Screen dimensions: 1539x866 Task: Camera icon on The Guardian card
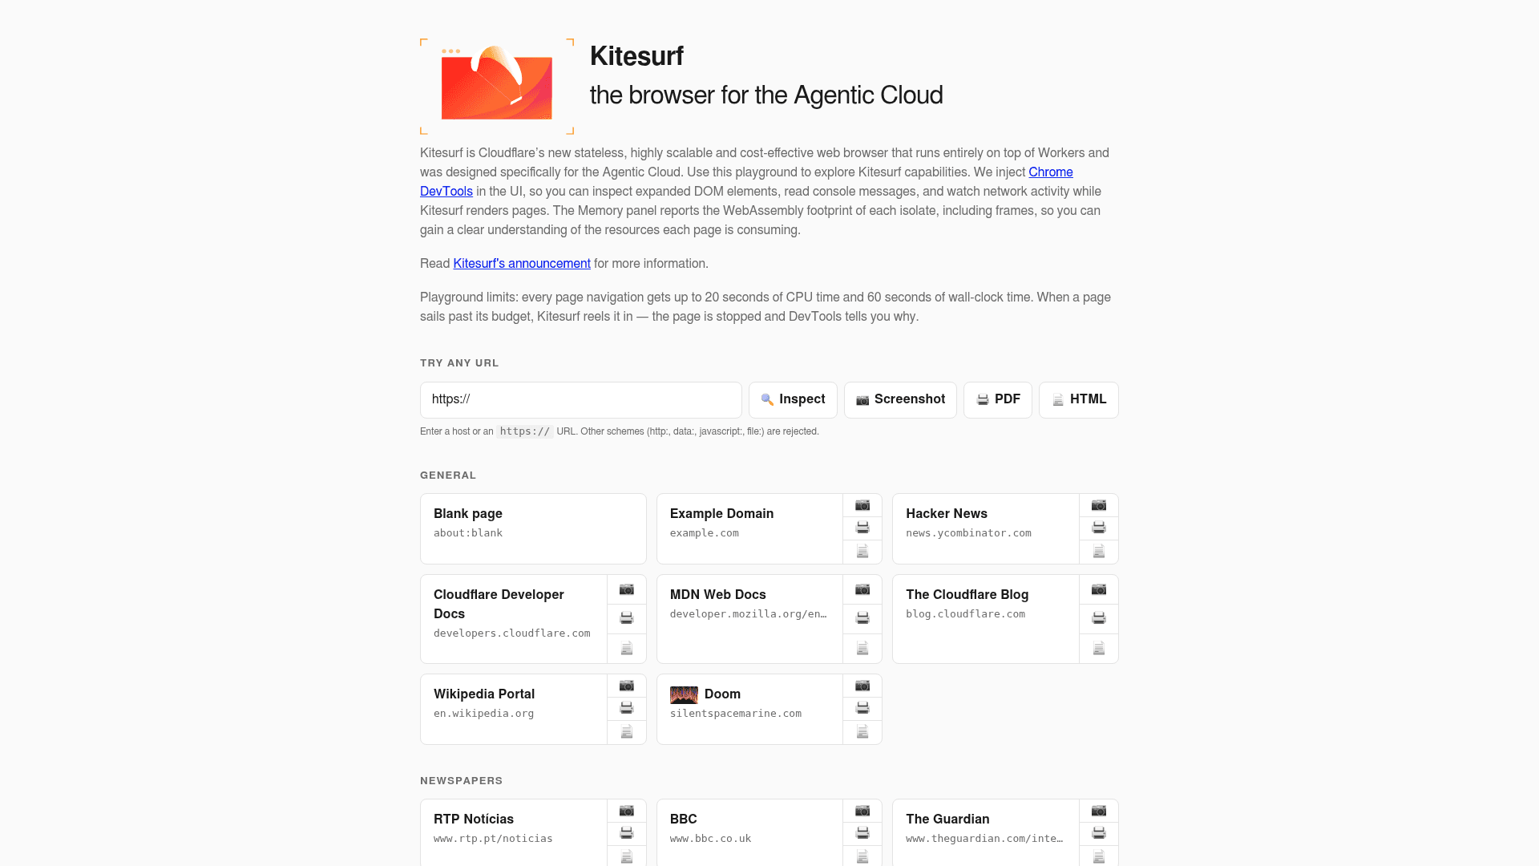(x=1099, y=811)
